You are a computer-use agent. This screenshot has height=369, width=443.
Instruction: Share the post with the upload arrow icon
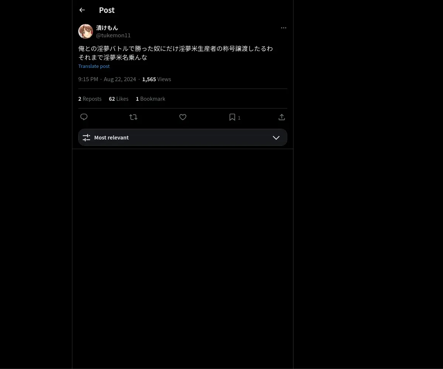[282, 117]
